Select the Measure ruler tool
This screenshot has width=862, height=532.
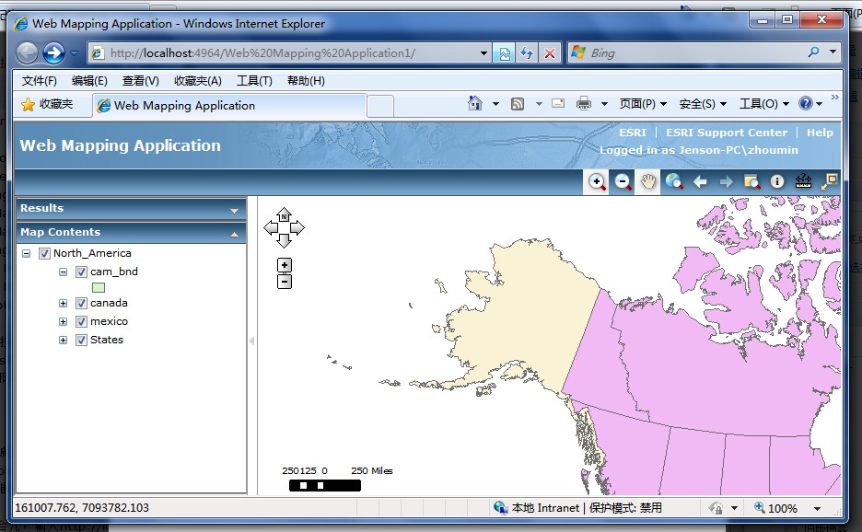(x=803, y=182)
